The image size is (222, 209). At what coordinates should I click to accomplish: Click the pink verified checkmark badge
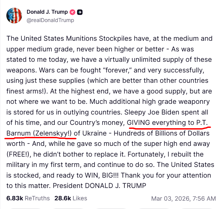coord(72,12)
